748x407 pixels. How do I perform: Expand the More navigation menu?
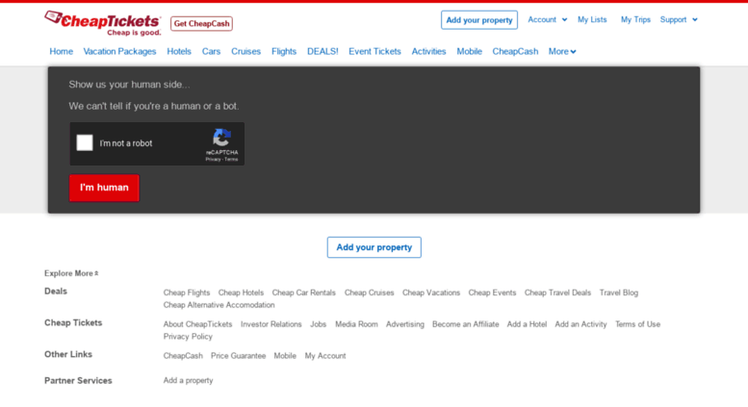[561, 51]
